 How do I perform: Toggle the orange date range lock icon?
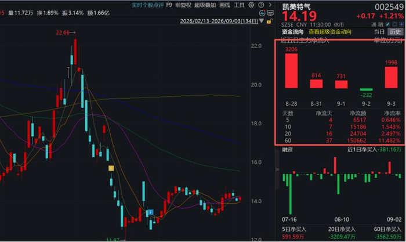point(269,21)
